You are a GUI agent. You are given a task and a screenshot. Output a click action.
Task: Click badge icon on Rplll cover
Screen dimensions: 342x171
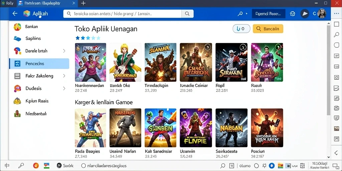(242, 47)
